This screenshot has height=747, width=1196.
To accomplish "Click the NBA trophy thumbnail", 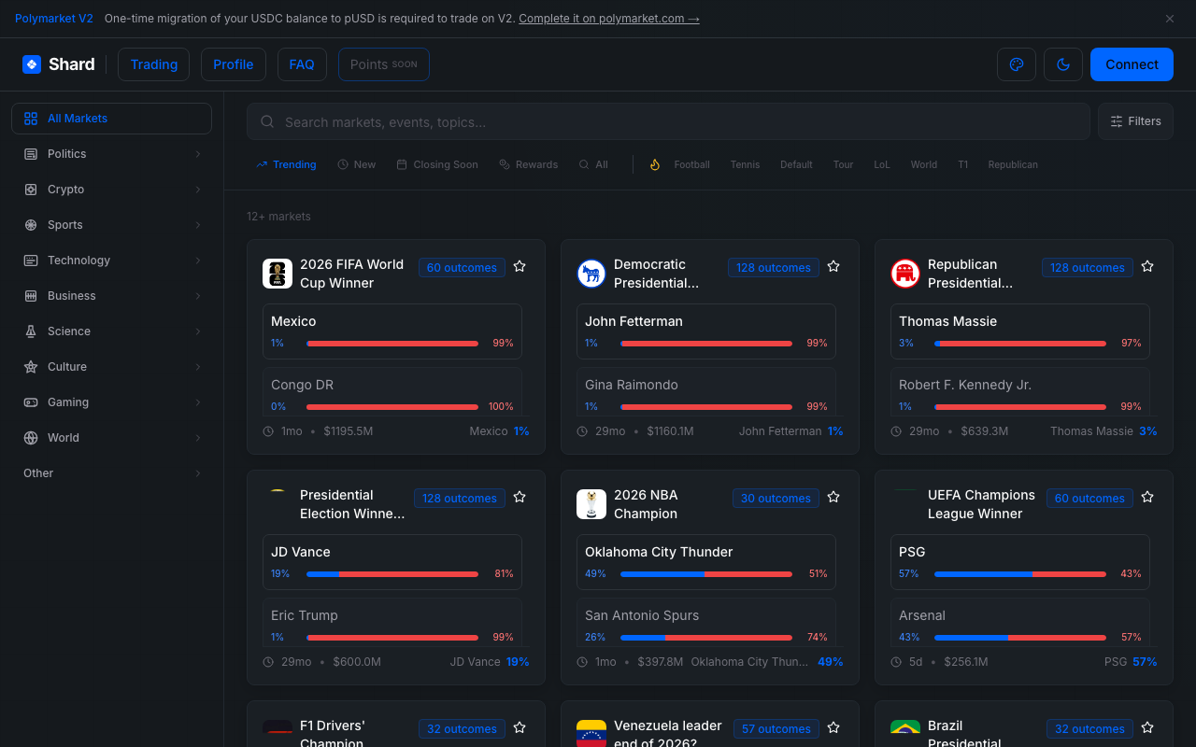I will coord(591,504).
